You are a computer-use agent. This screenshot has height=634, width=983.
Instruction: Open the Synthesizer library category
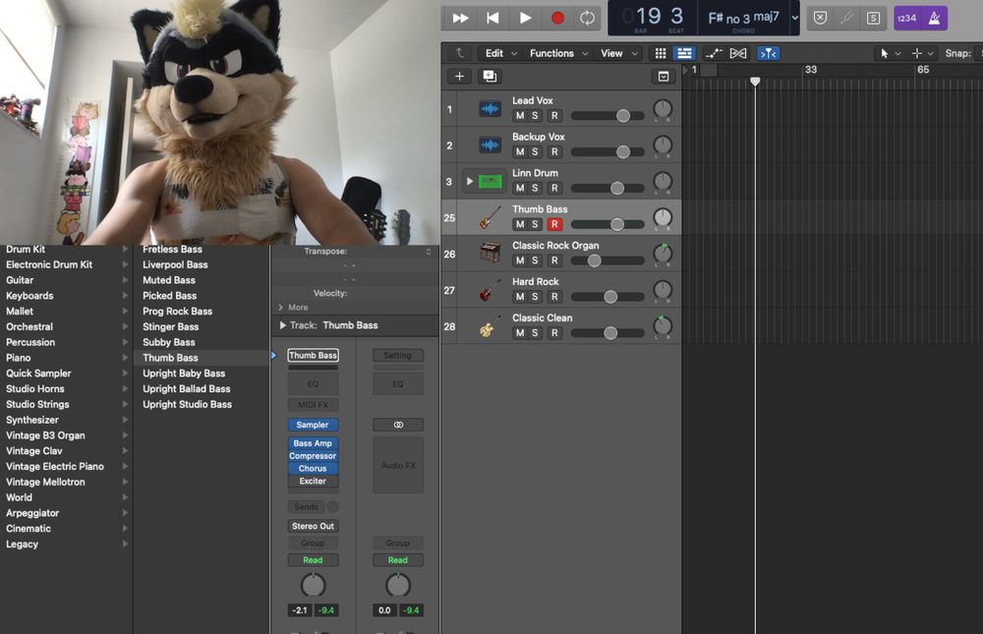pyautogui.click(x=32, y=420)
